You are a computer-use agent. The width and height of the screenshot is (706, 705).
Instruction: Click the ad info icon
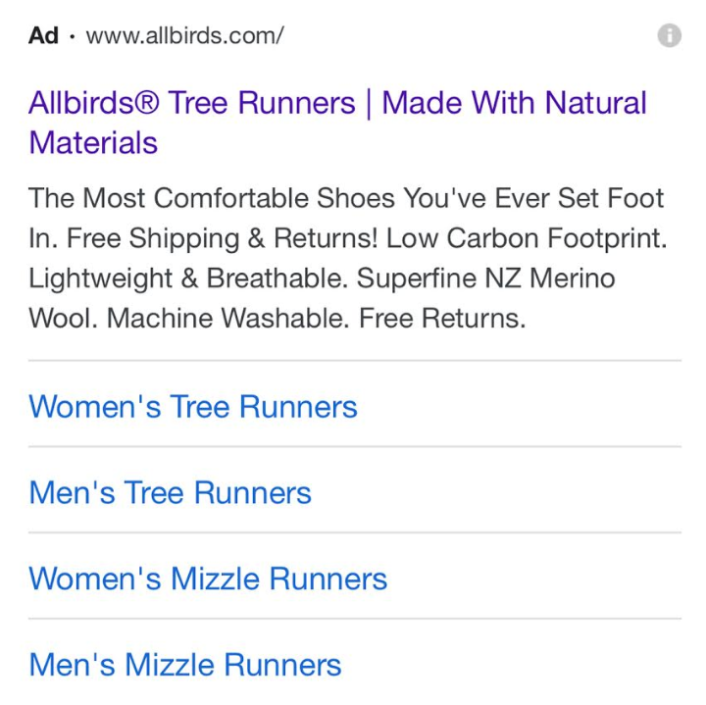[669, 36]
